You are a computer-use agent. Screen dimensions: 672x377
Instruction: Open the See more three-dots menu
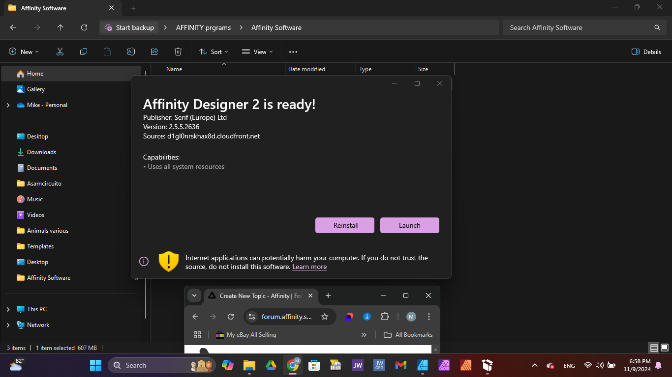[293, 52]
